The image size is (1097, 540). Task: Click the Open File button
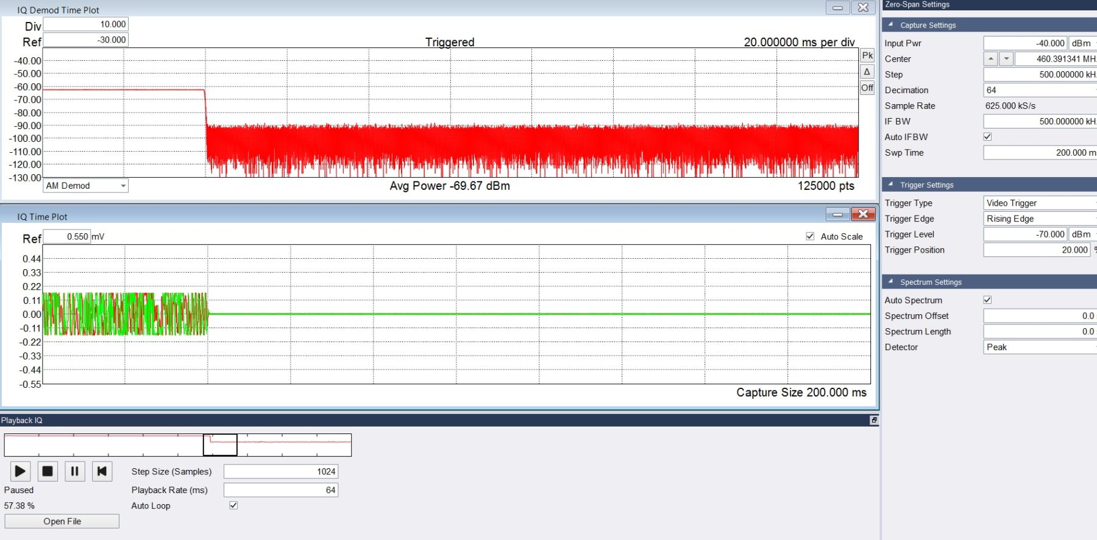(x=62, y=521)
